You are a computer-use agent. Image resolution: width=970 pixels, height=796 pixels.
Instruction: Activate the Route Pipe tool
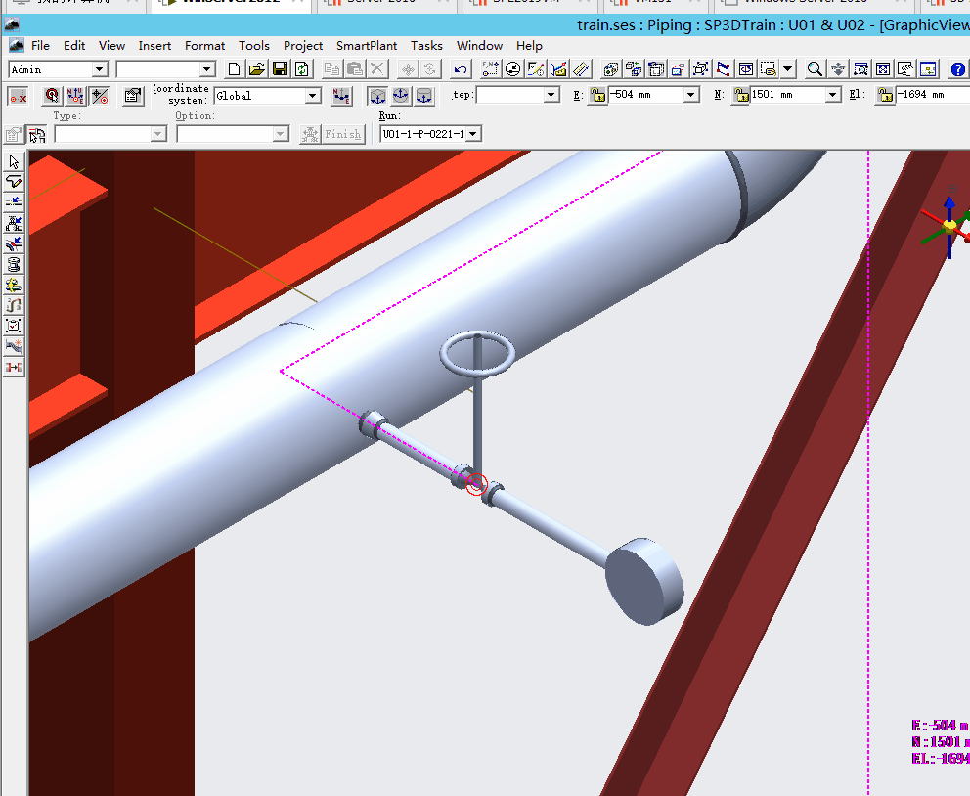14,182
